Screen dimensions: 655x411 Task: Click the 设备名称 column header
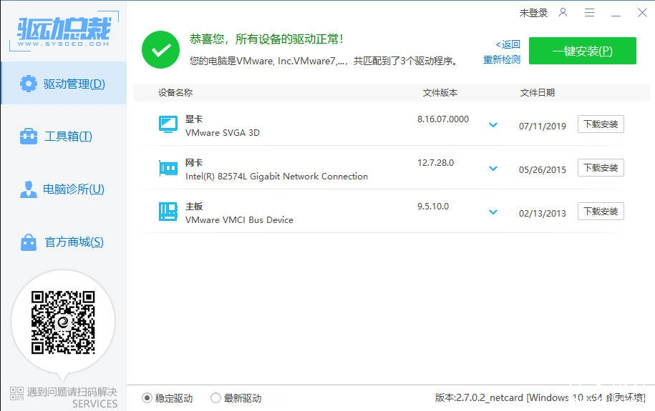click(x=175, y=93)
